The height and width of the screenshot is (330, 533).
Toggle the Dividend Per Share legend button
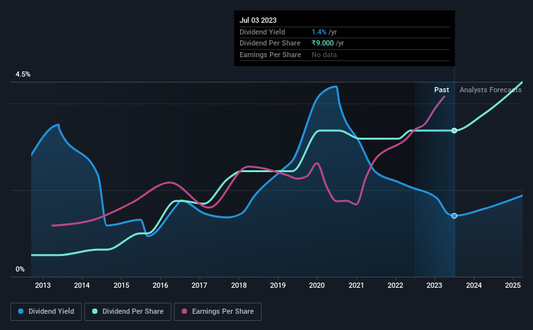[x=128, y=312]
